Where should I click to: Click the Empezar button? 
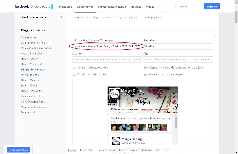pos(212,6)
